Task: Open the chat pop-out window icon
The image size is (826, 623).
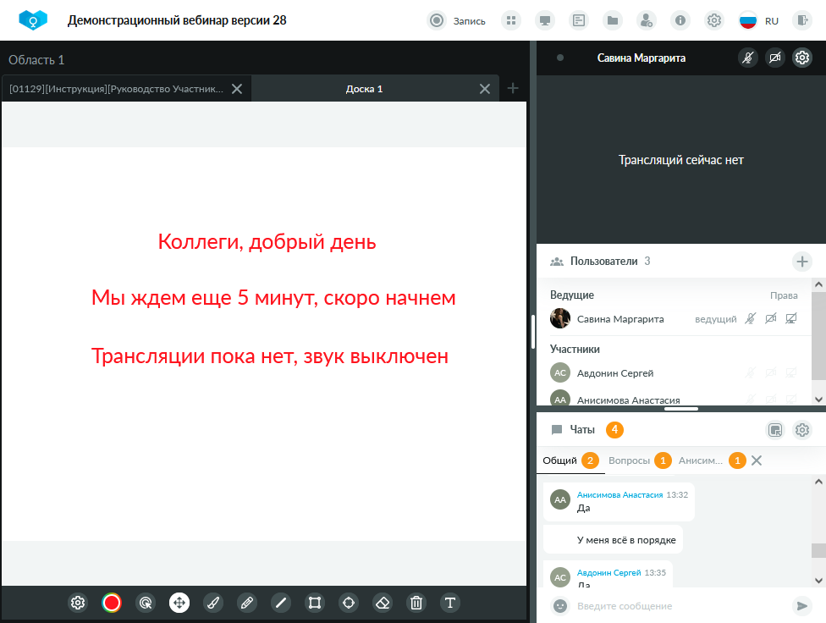Action: pos(775,430)
